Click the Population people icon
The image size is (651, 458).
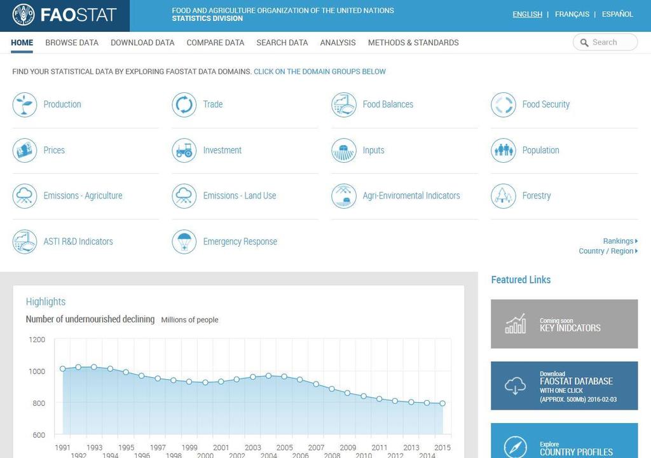click(x=504, y=151)
